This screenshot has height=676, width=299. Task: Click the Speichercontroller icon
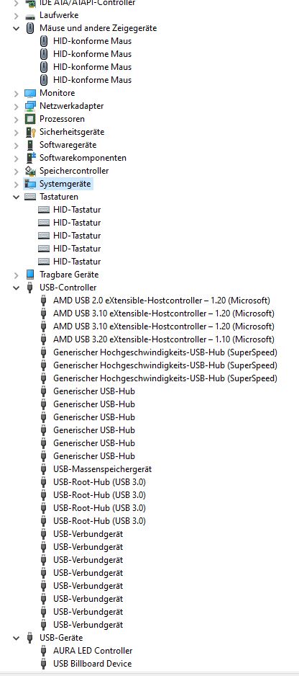[30, 171]
